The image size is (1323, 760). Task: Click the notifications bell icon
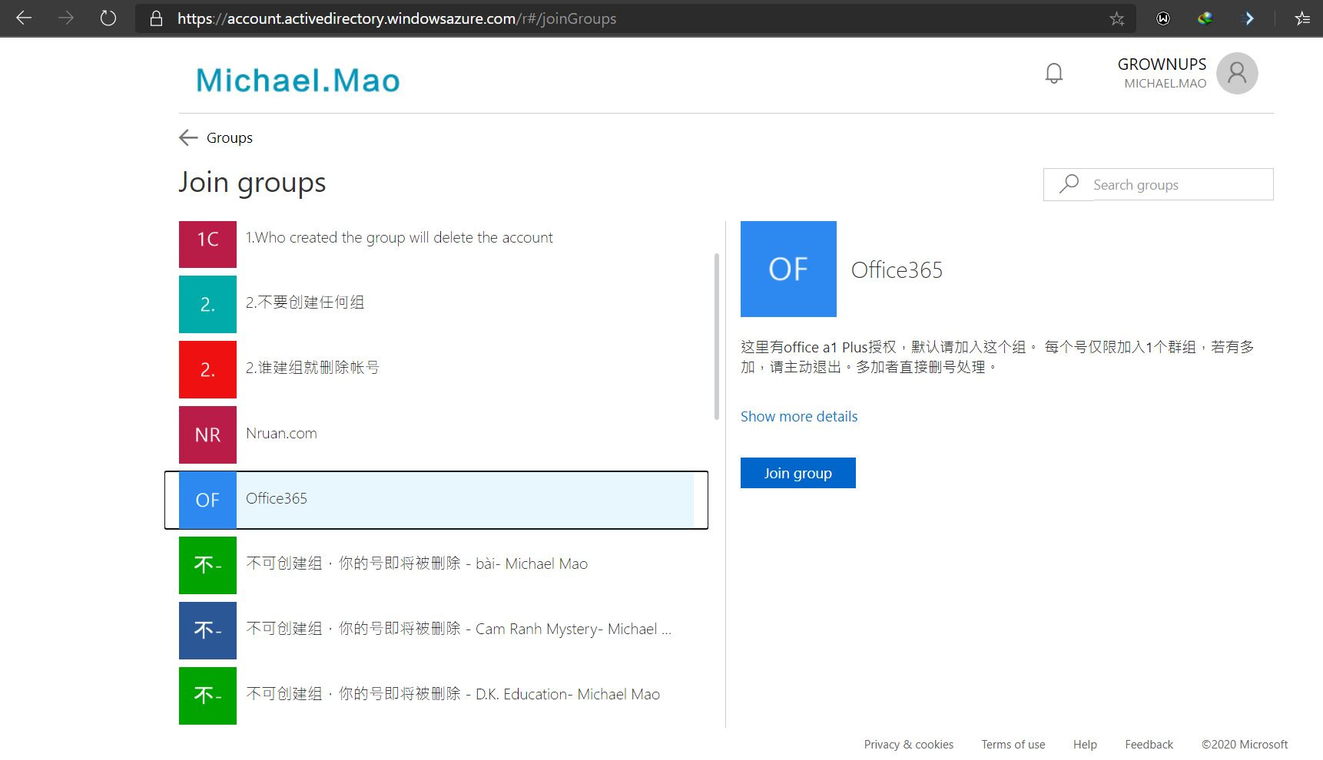(x=1053, y=74)
